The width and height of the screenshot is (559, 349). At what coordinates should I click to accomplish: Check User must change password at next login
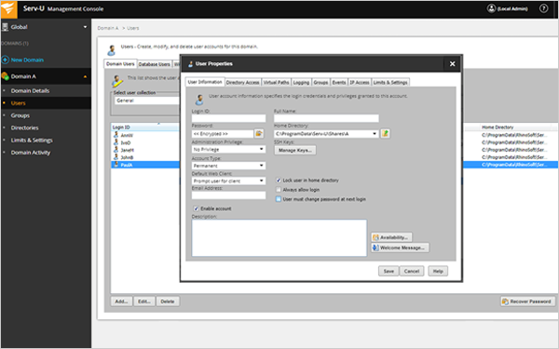pyautogui.click(x=279, y=199)
